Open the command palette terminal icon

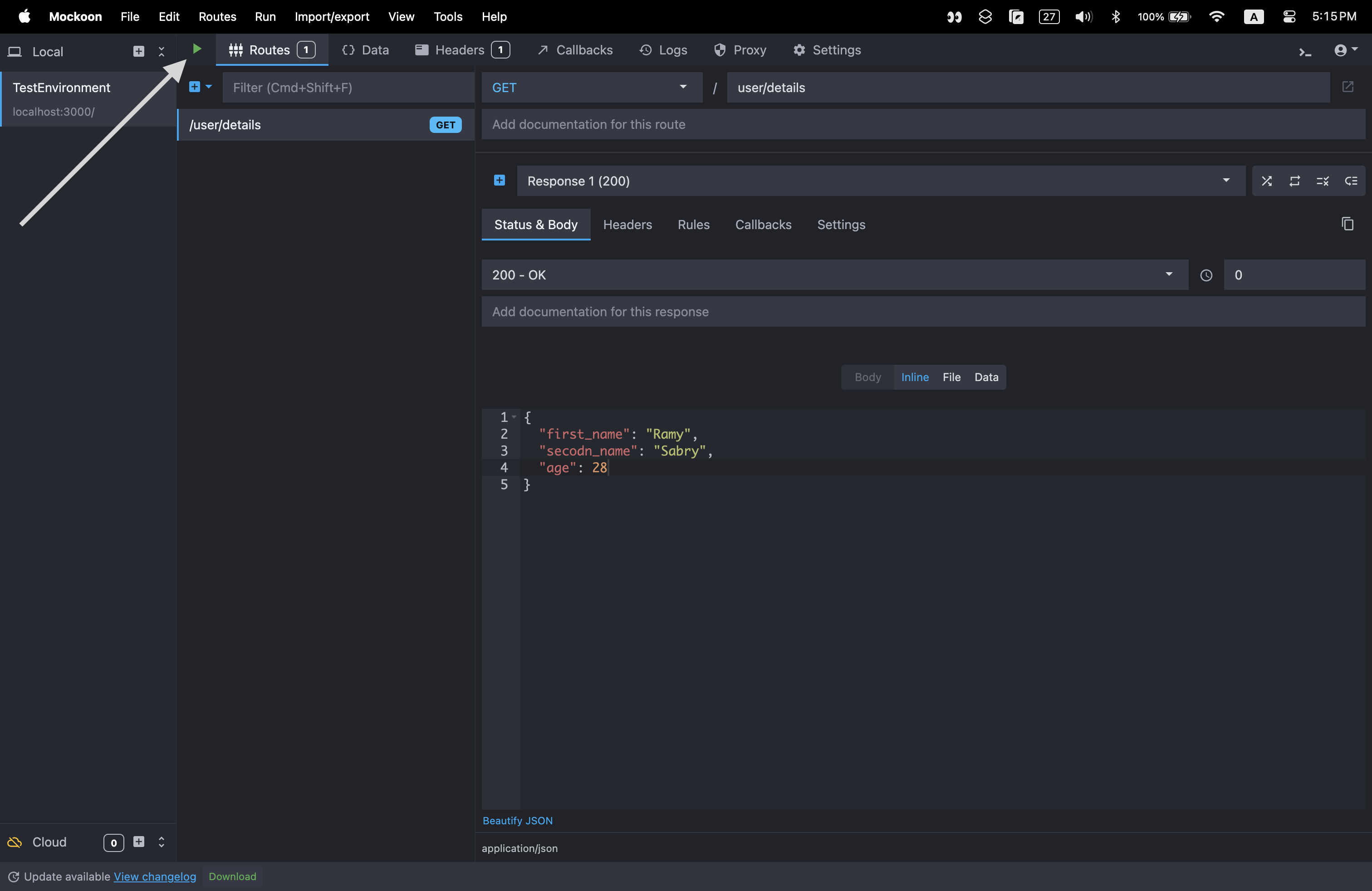click(1305, 52)
